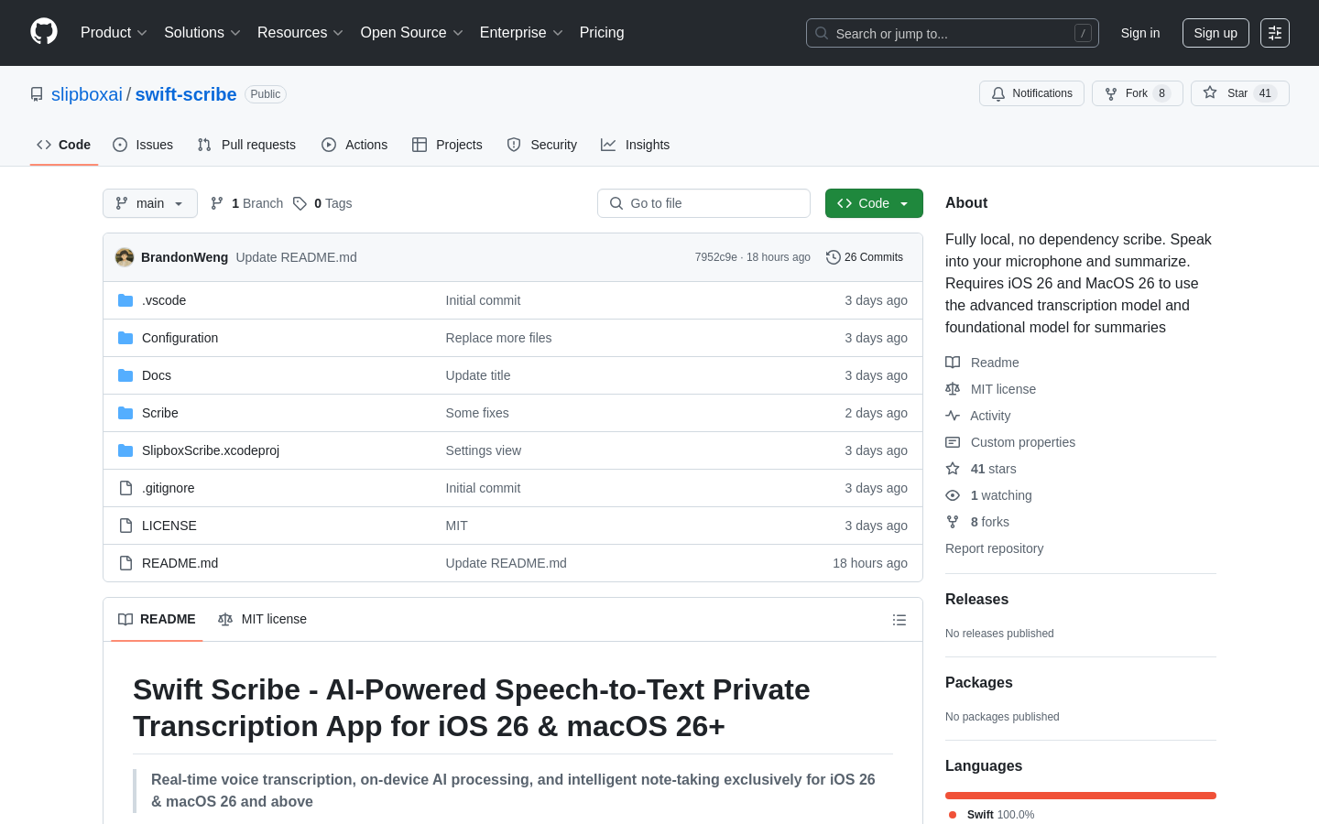Open the README outline list icon
1319x824 pixels.
[x=899, y=620]
